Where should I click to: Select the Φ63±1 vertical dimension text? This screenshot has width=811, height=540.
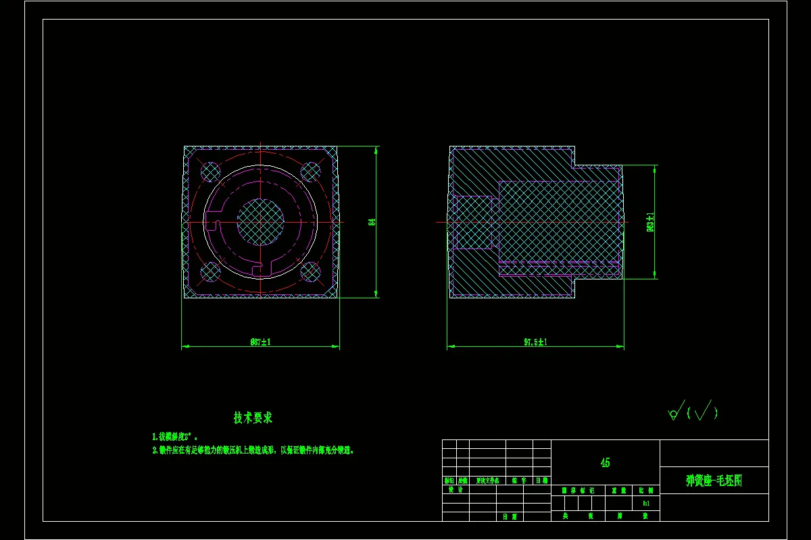[x=650, y=222]
